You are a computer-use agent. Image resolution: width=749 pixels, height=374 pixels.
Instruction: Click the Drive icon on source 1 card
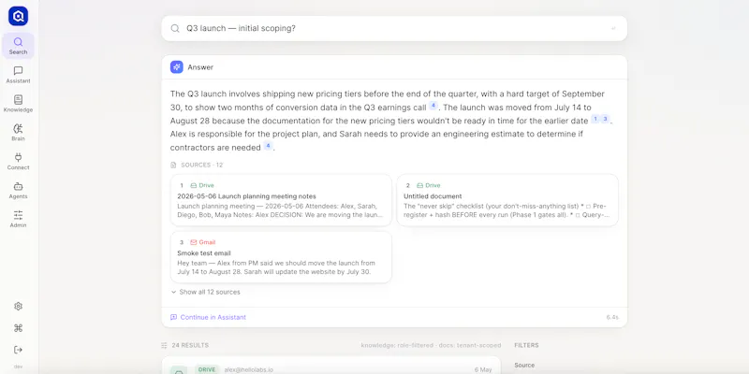pos(194,185)
